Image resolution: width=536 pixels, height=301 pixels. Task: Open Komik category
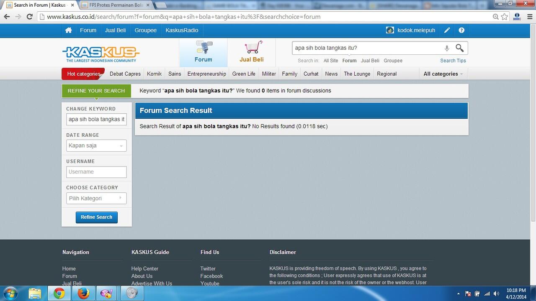click(154, 74)
